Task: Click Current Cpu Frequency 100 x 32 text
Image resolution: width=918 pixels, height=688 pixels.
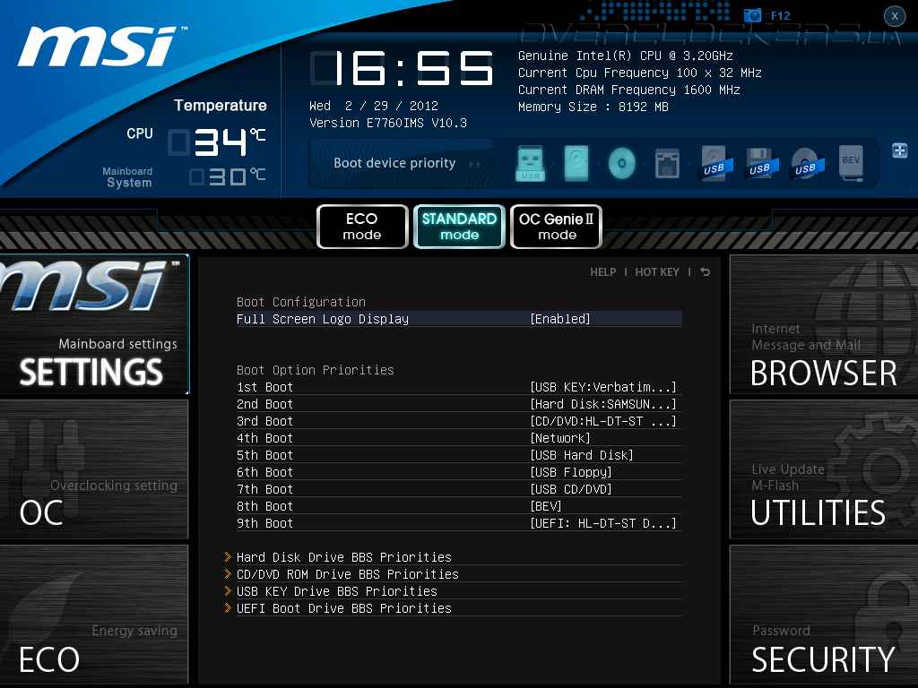Action: click(x=639, y=73)
